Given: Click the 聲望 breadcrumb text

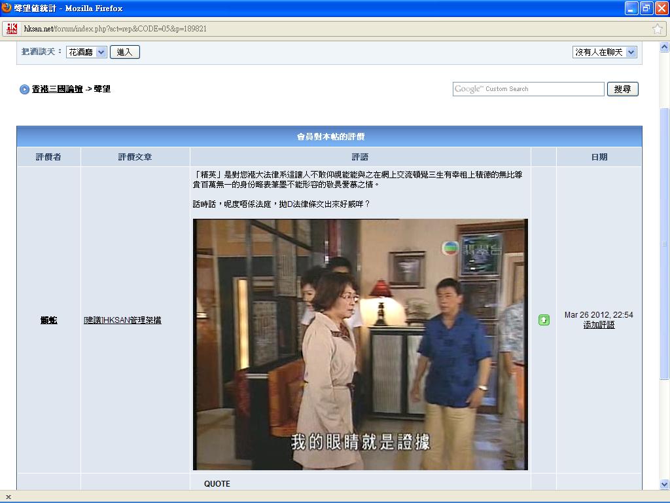Looking at the screenshot, I should coord(102,89).
